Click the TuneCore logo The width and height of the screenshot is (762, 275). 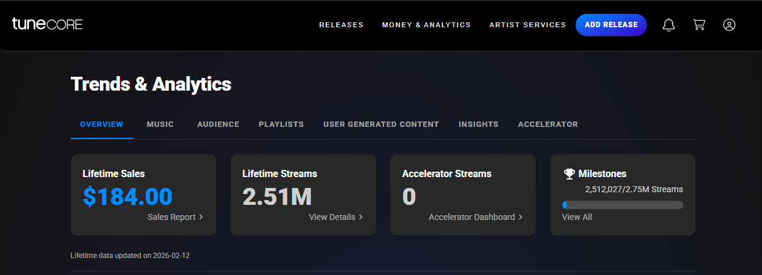[x=47, y=24]
